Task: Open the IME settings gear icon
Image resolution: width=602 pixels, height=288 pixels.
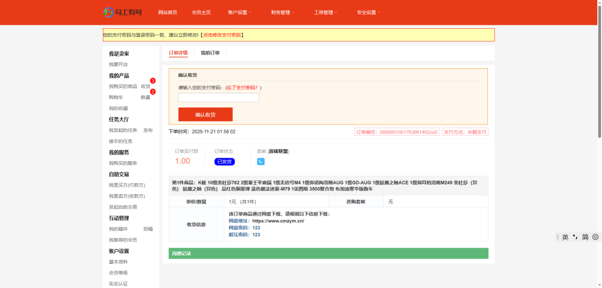Action: coord(595,237)
